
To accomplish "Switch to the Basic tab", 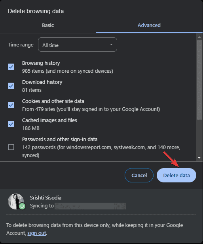I will [48, 25].
